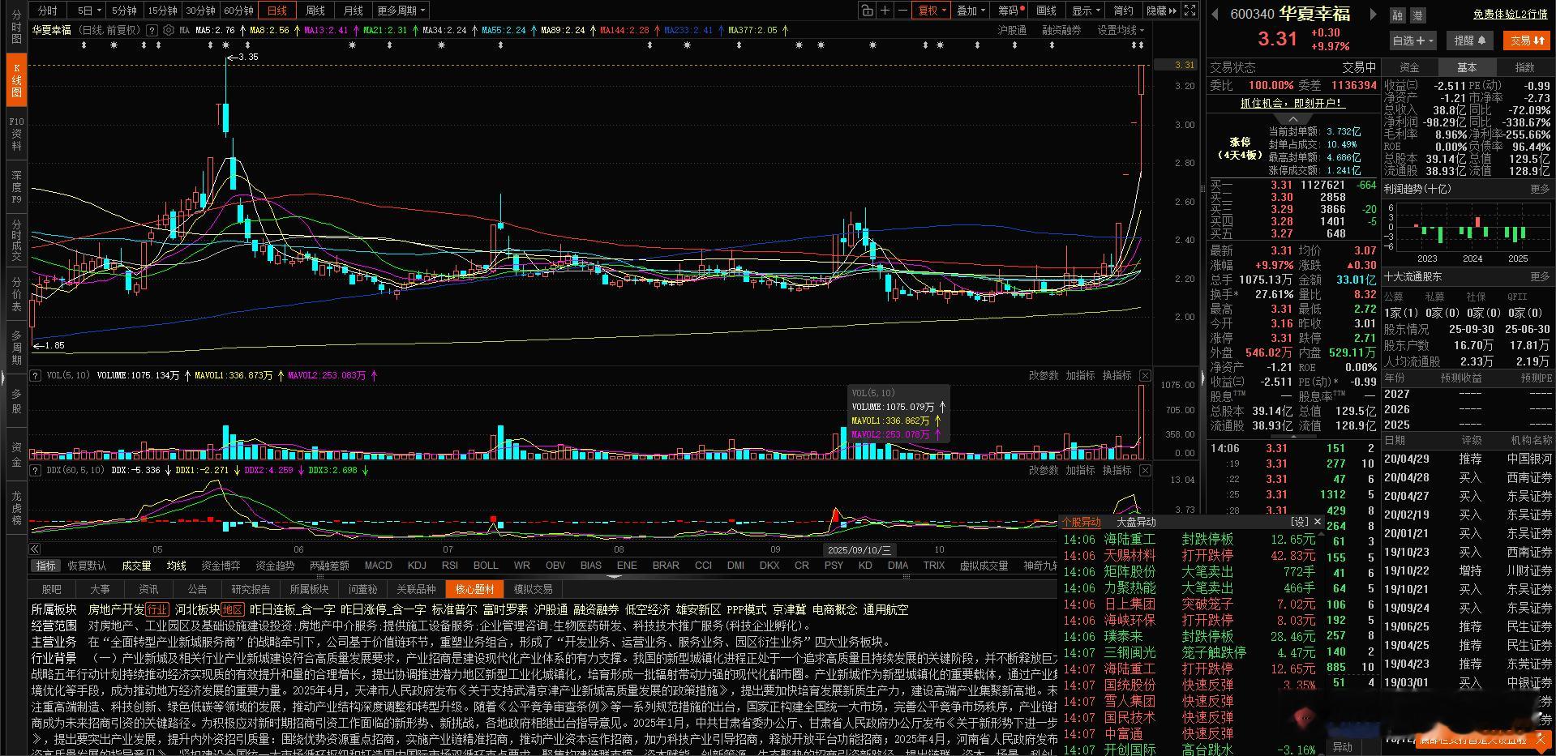Open the 显示 display dropdown
Image resolution: width=1556 pixels, height=756 pixels.
coord(1086,11)
